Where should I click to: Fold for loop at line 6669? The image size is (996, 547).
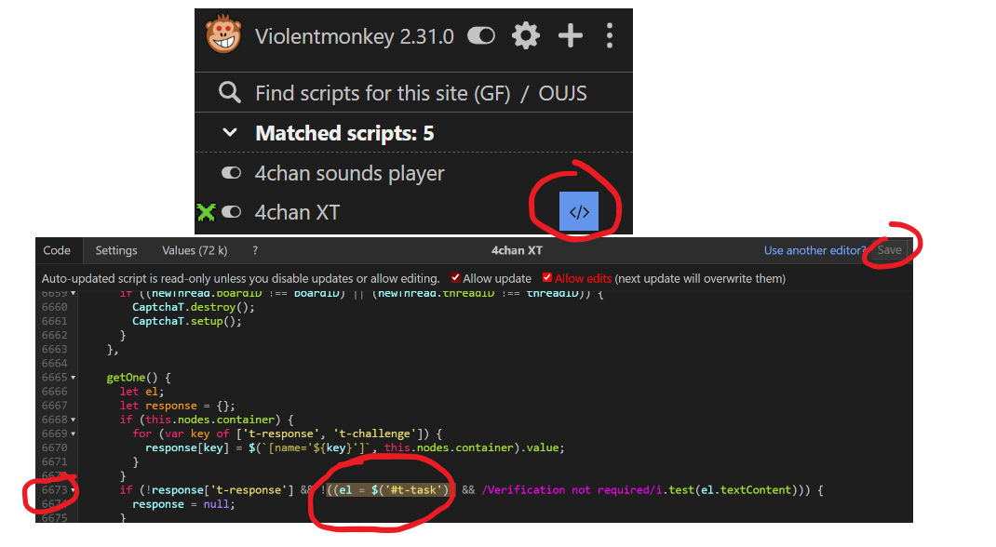73,434
